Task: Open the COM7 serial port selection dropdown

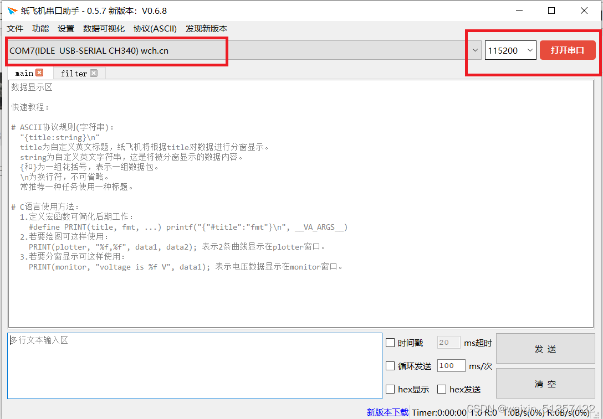Action: [x=474, y=50]
